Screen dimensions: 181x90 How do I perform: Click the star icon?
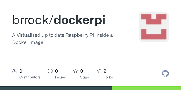pyautogui.click(x=75, y=71)
